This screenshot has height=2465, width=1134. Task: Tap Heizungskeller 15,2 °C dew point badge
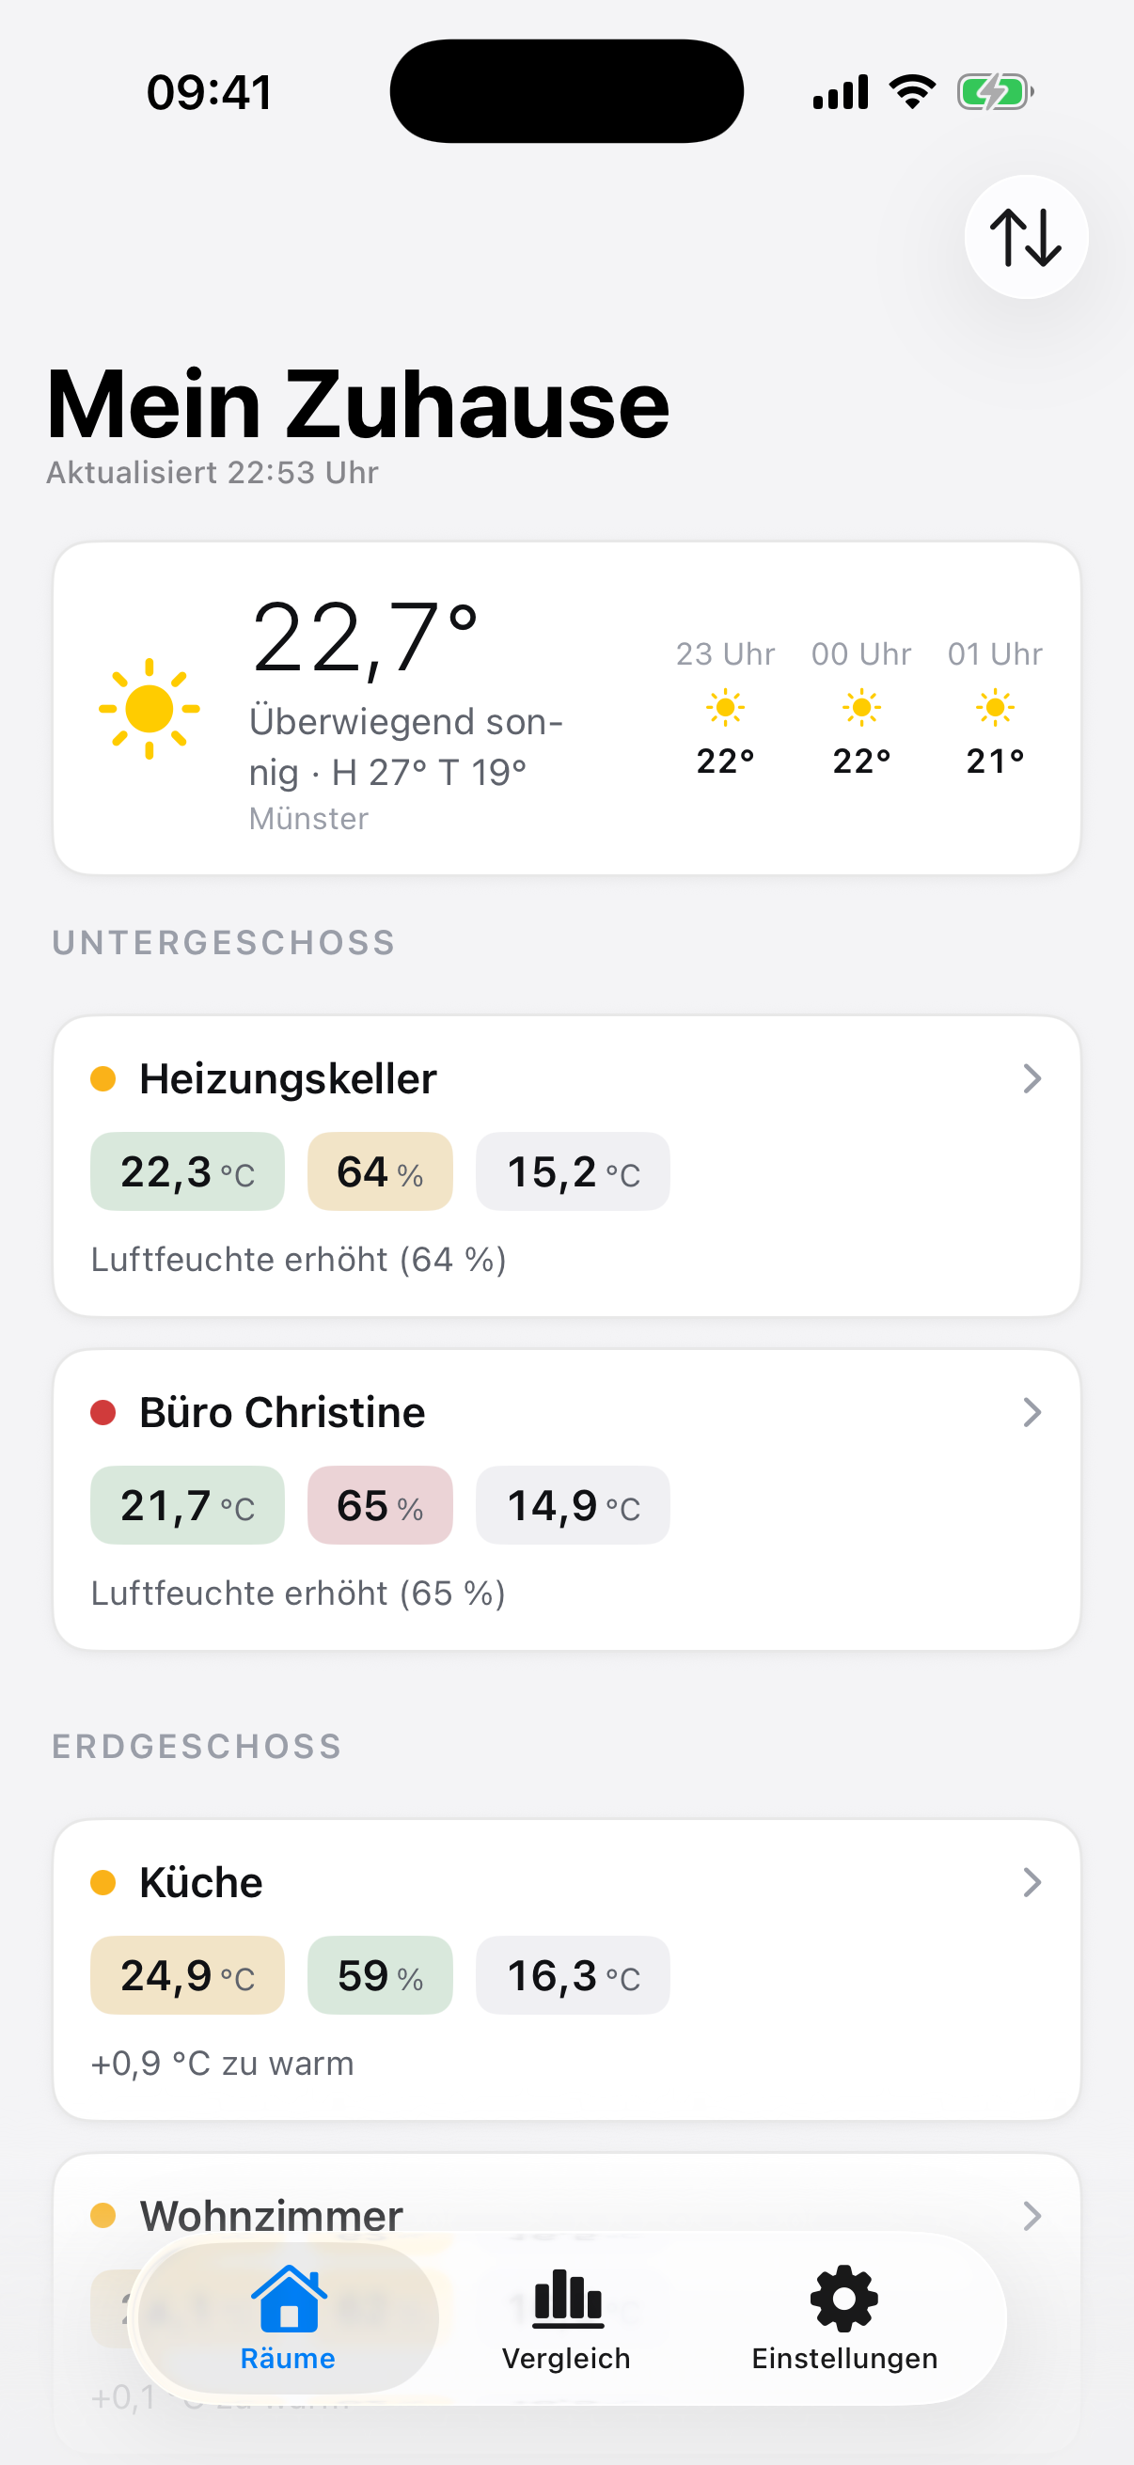click(574, 1171)
